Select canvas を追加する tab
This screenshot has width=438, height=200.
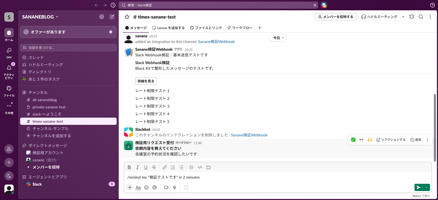pyautogui.click(x=168, y=28)
